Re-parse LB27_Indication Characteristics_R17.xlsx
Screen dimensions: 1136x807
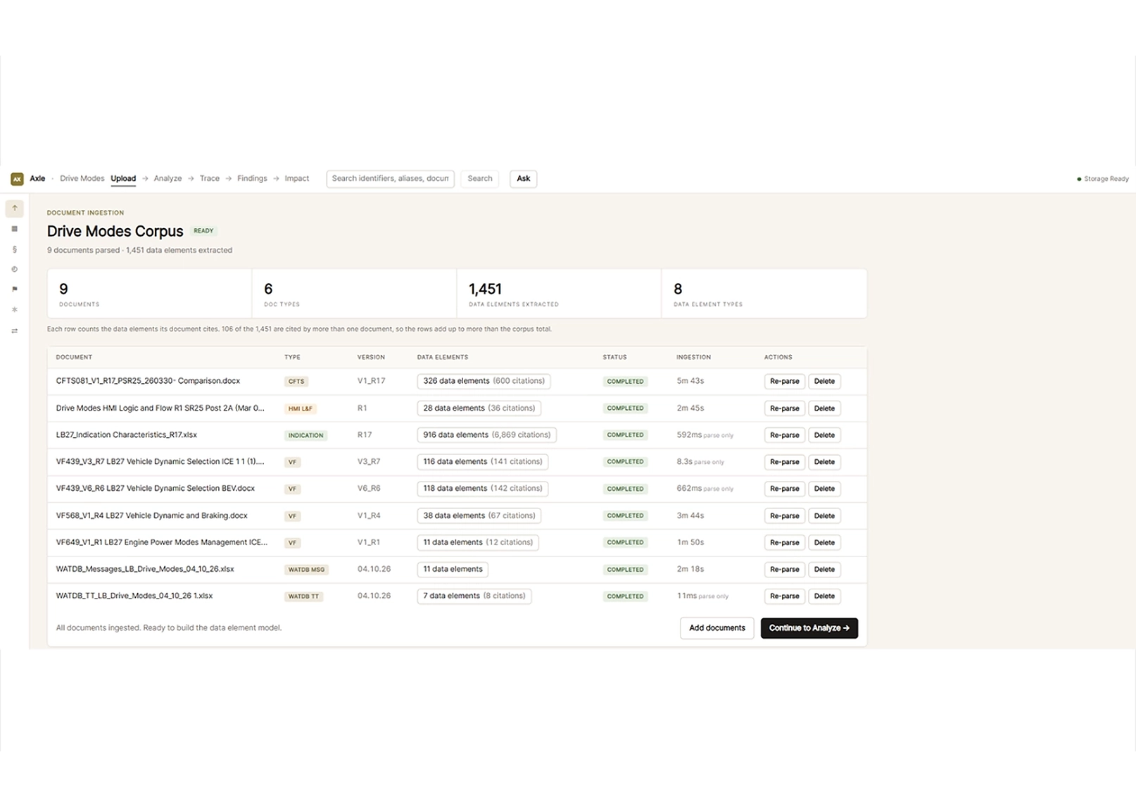tap(784, 435)
